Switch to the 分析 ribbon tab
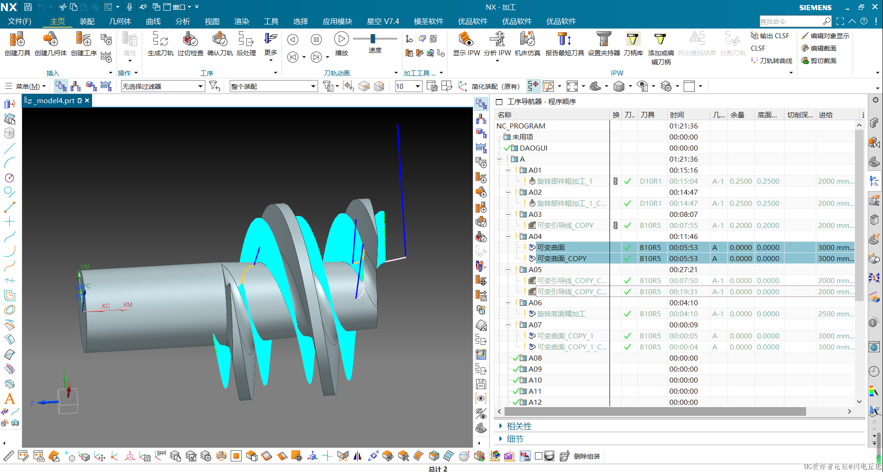 click(x=183, y=21)
